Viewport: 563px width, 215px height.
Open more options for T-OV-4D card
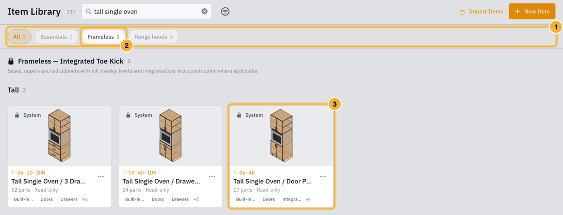pyautogui.click(x=323, y=176)
